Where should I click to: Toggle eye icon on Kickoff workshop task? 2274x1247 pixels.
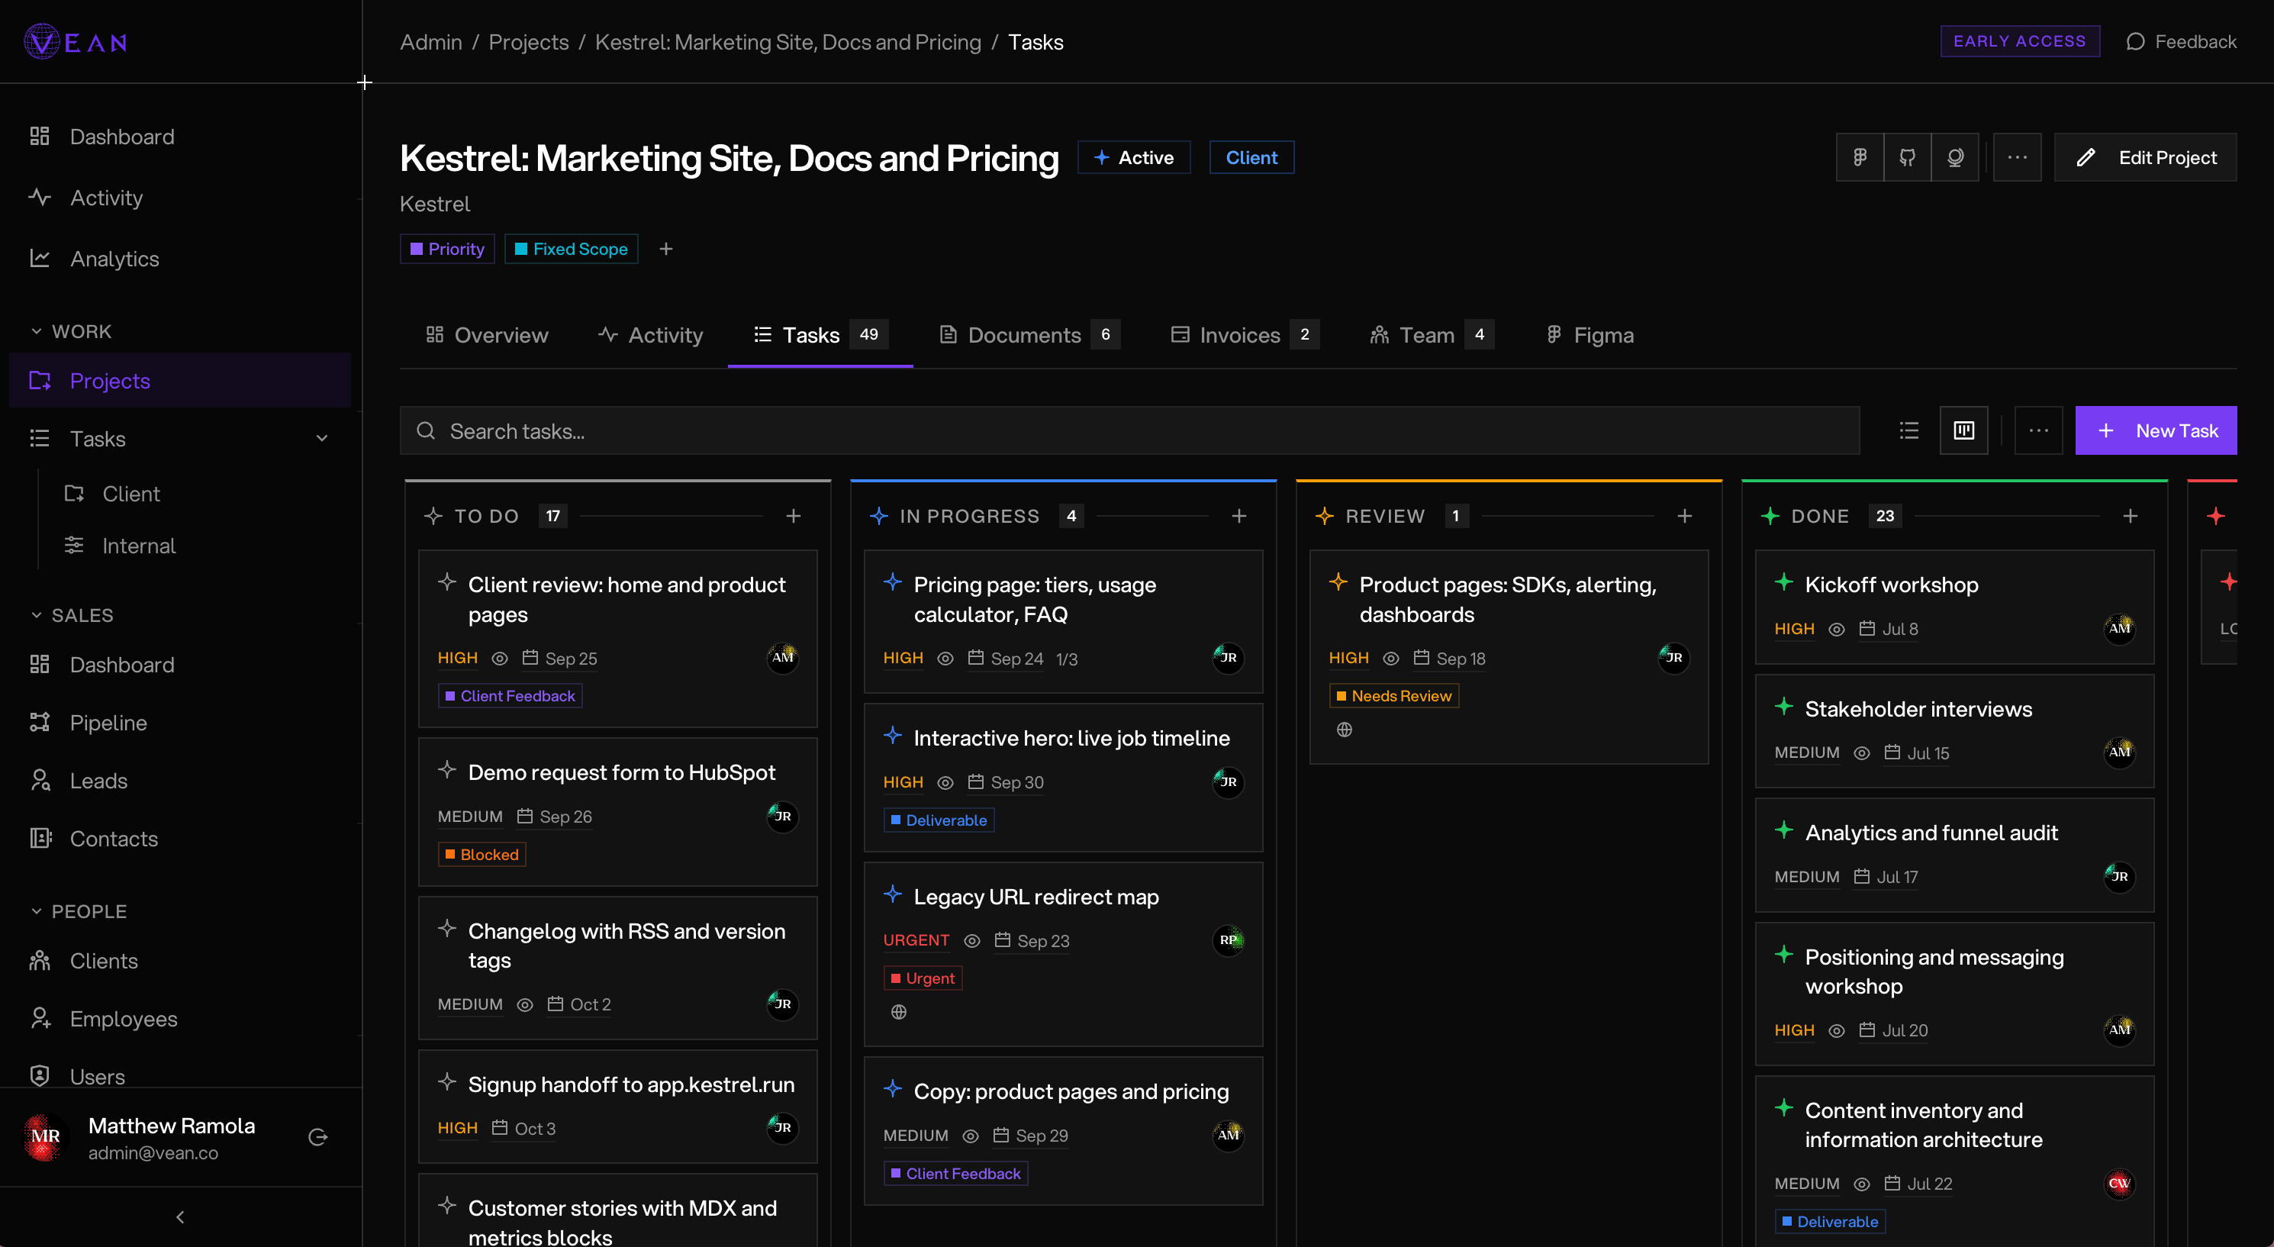click(1837, 630)
